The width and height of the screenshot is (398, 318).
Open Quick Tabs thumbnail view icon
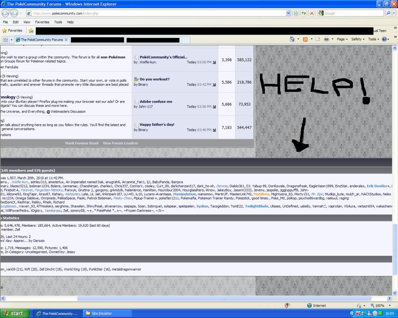click(x=5, y=40)
